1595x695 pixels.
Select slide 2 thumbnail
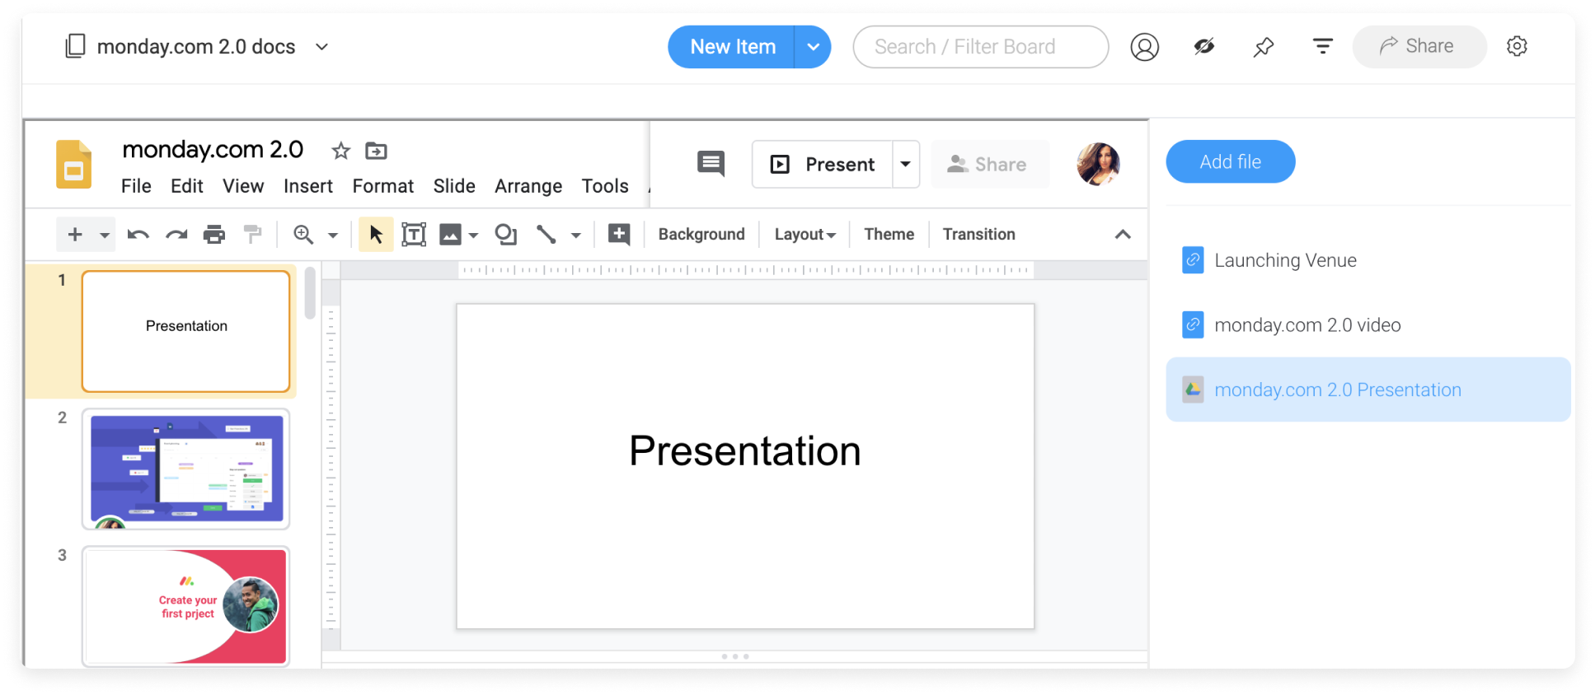click(186, 469)
